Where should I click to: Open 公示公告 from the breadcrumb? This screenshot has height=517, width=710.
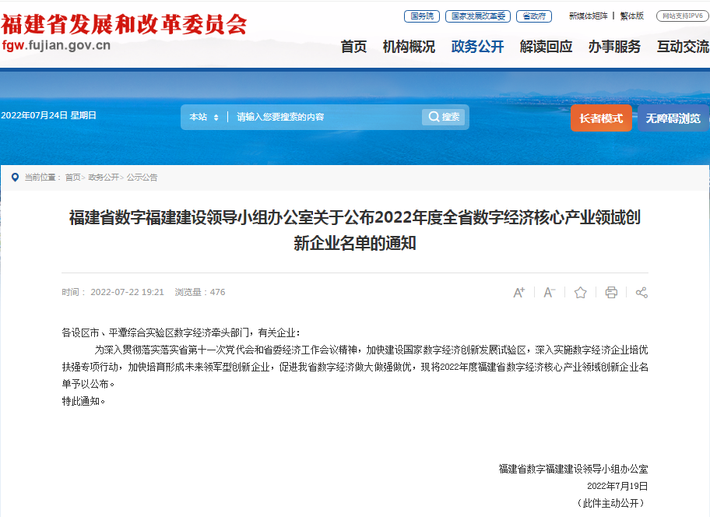[x=144, y=177]
